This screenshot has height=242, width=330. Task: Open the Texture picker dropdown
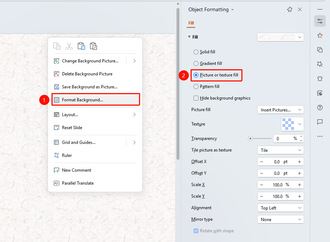(x=293, y=124)
